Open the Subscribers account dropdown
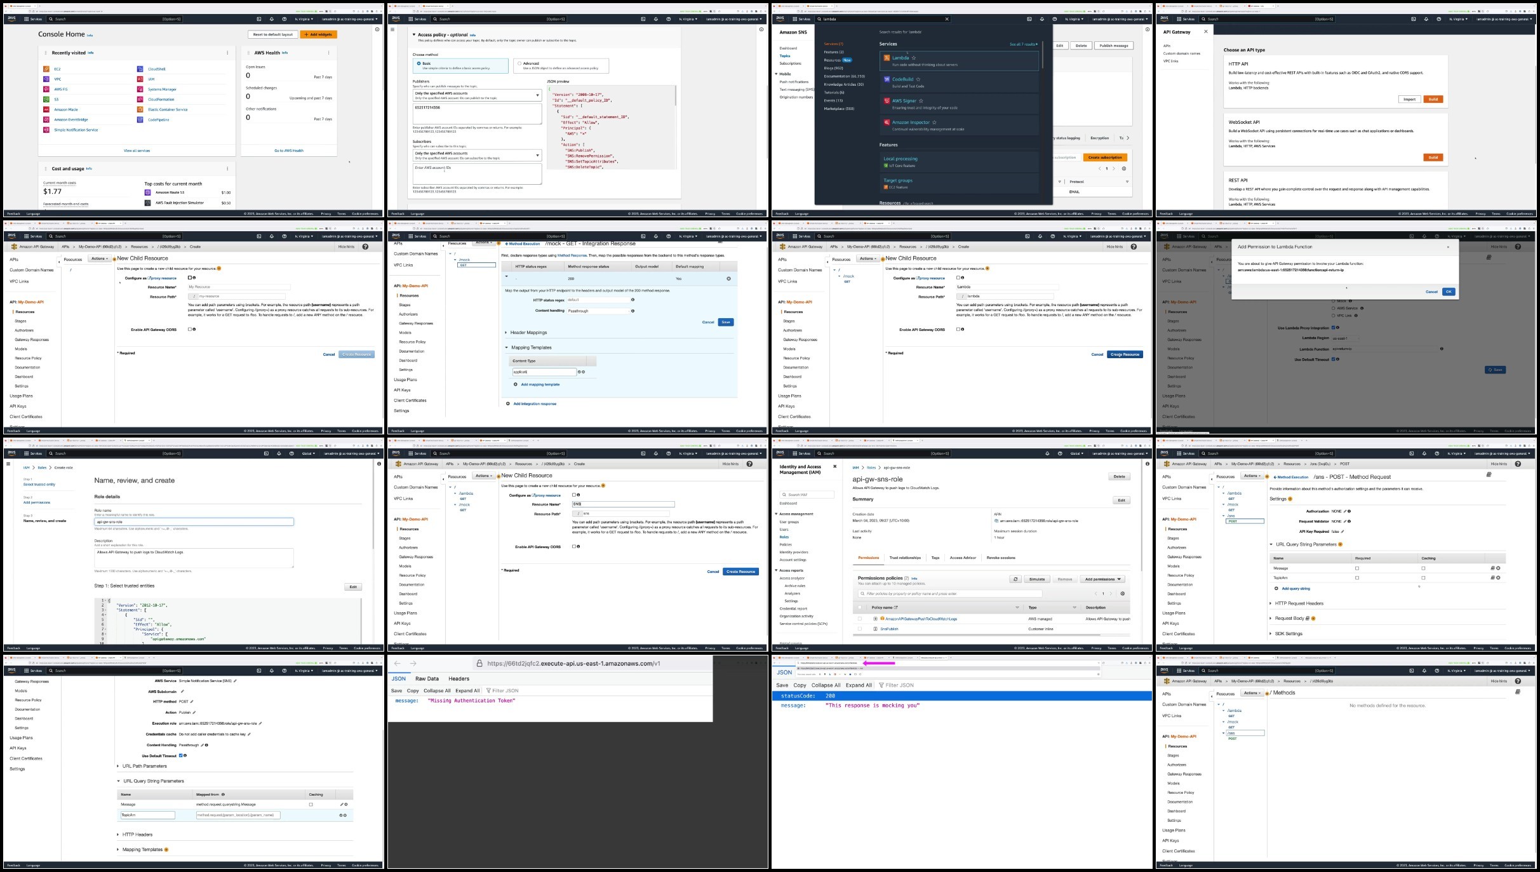 tap(477, 156)
